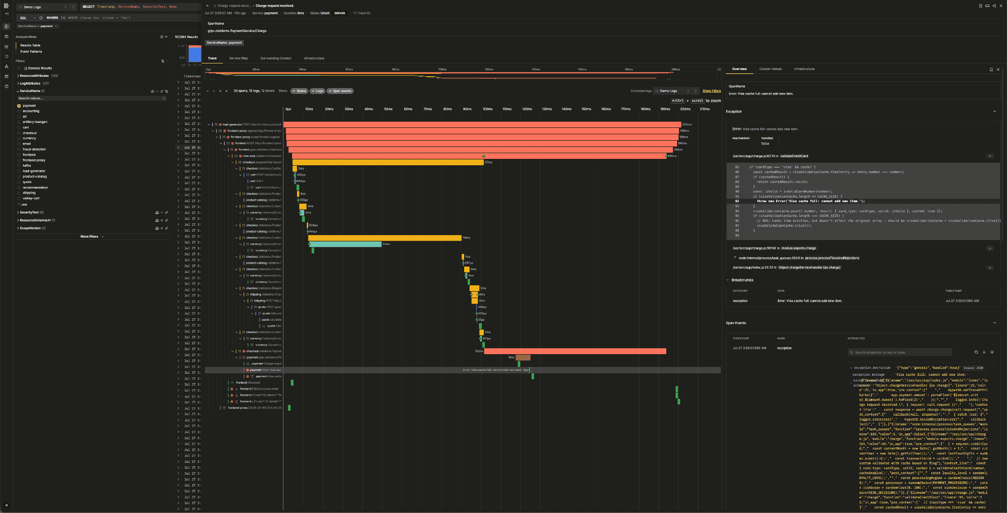This screenshot has height=513, width=1007.
Task: Switch to the Service Map tab
Action: [238, 59]
